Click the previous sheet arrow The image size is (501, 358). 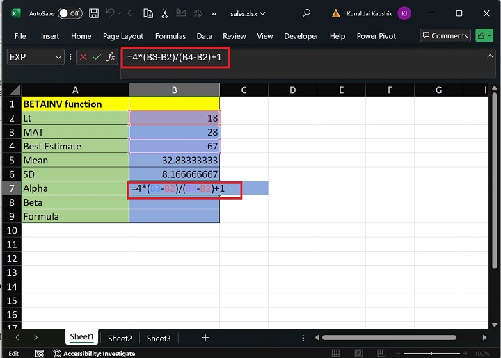(x=17, y=337)
